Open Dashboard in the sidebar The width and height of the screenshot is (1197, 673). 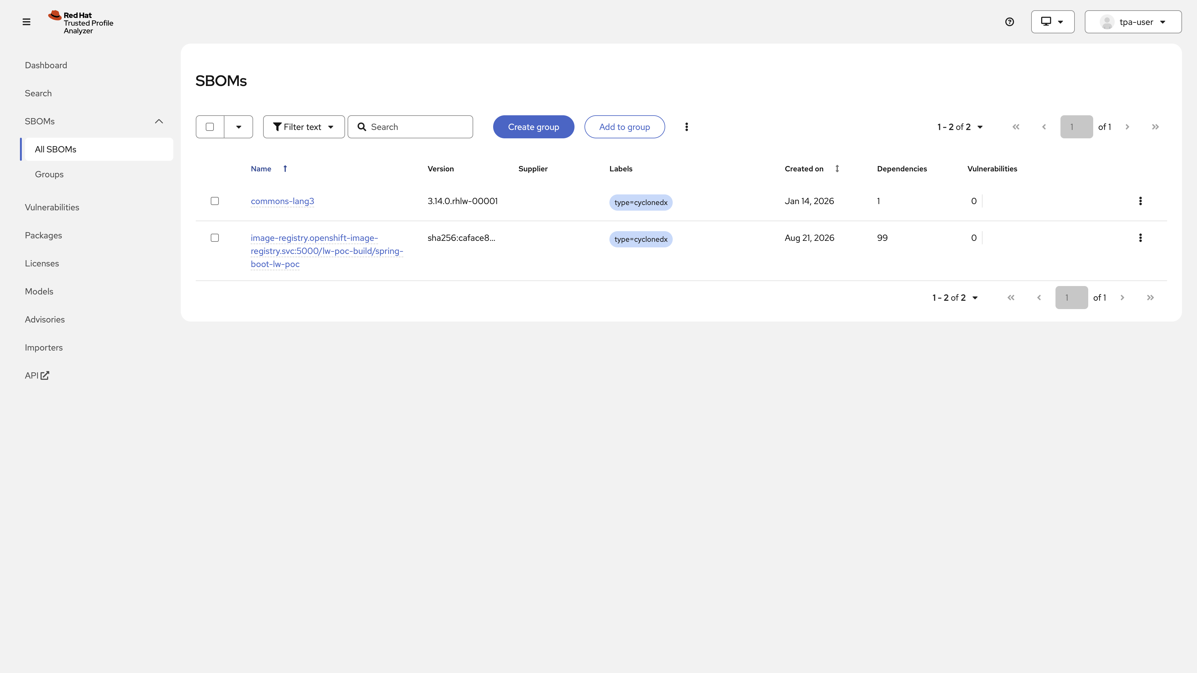(46, 65)
